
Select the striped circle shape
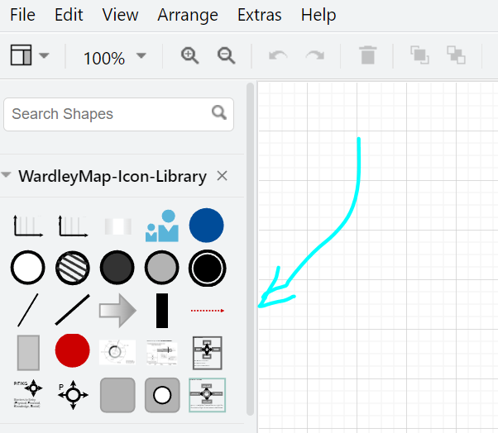click(x=73, y=268)
